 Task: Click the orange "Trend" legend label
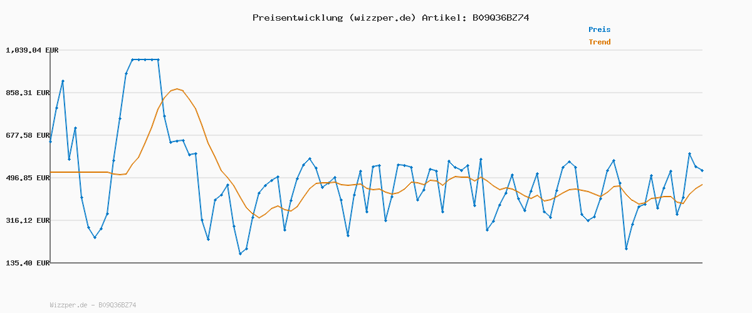599,42
